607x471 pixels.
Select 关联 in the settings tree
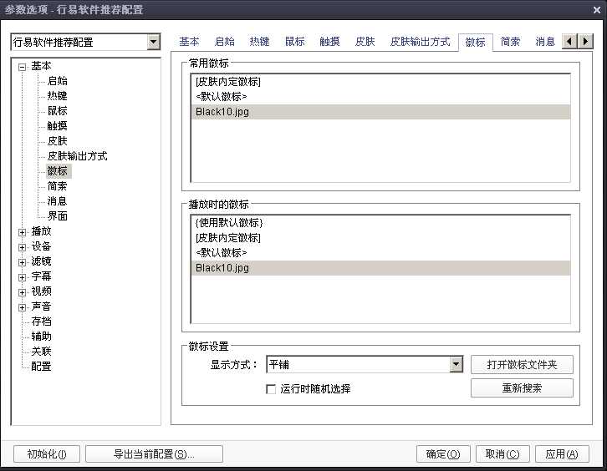[42, 352]
